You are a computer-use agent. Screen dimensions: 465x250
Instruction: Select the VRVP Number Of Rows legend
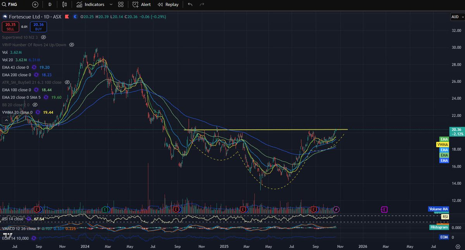pyautogui.click(x=34, y=45)
